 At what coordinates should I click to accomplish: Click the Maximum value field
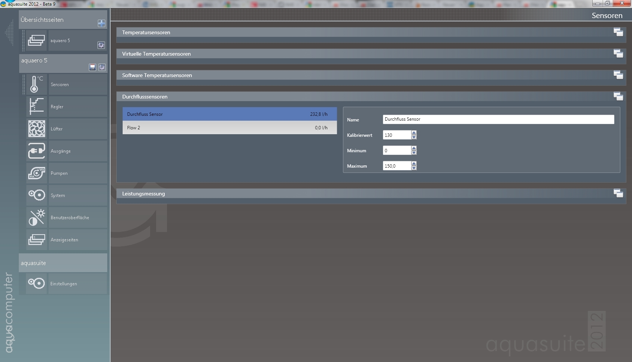[397, 166]
